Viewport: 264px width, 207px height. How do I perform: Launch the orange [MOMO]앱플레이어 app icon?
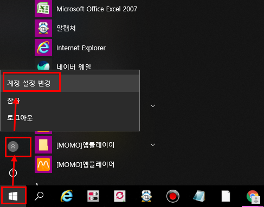[43, 164]
